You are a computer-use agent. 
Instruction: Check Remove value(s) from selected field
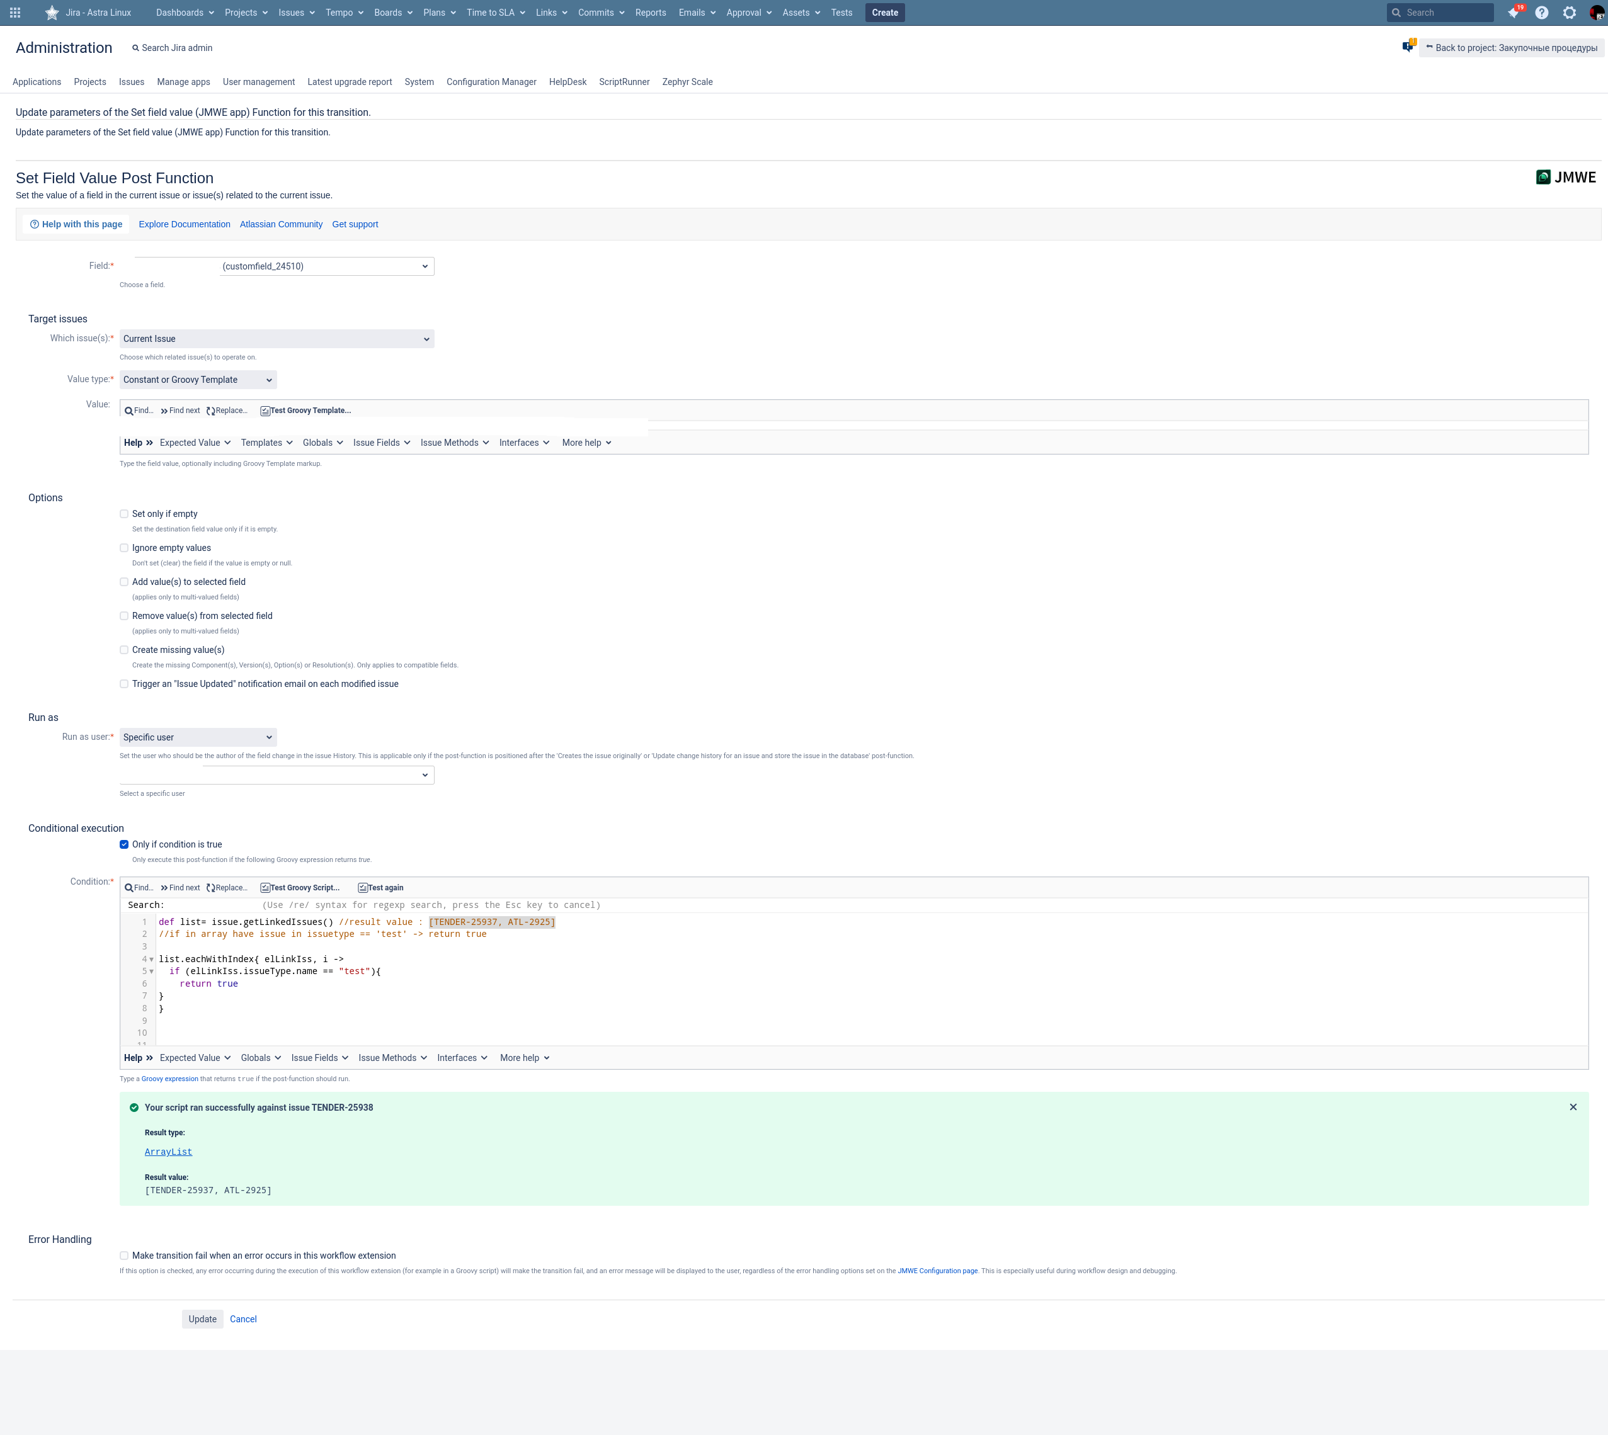click(124, 616)
